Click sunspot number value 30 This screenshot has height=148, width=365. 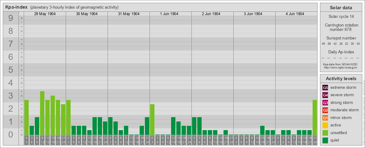352,44
